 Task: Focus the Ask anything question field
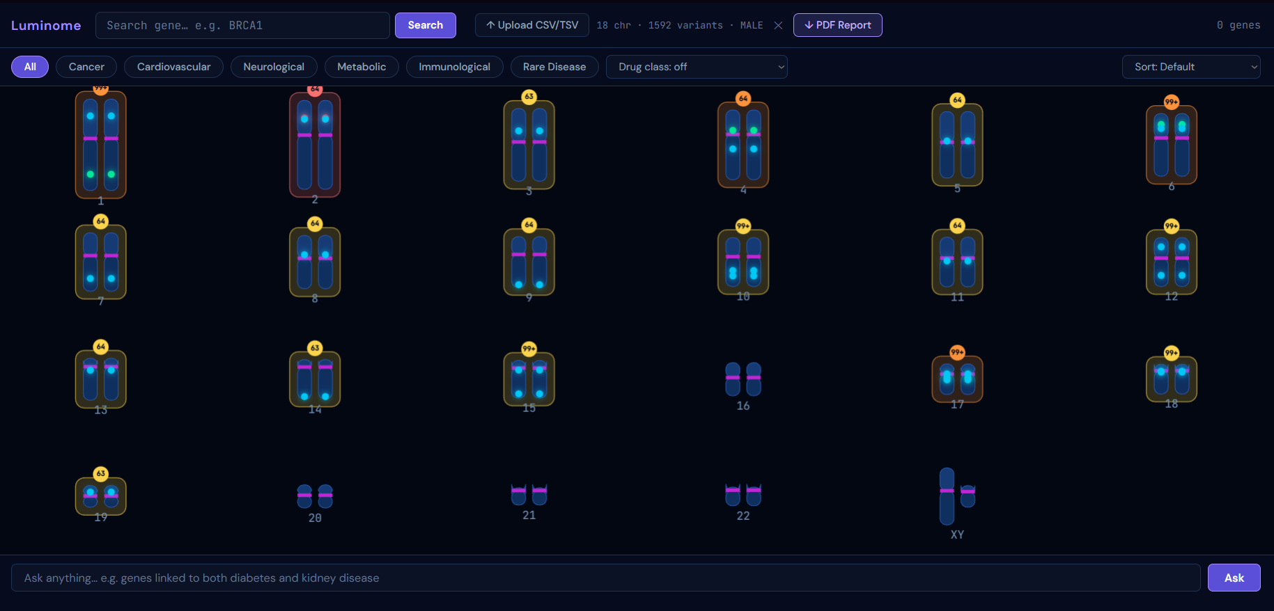(x=606, y=578)
